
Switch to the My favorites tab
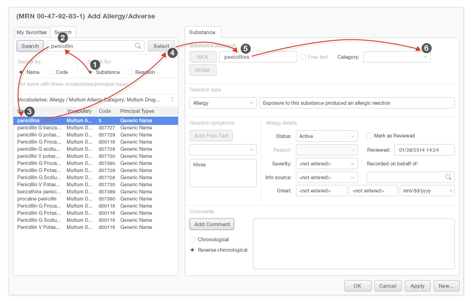click(x=31, y=32)
